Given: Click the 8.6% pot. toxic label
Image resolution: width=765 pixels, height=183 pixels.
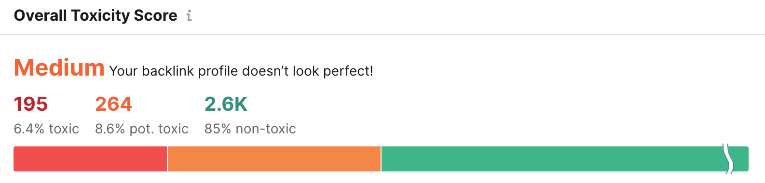Looking at the screenshot, I should pyautogui.click(x=142, y=129).
